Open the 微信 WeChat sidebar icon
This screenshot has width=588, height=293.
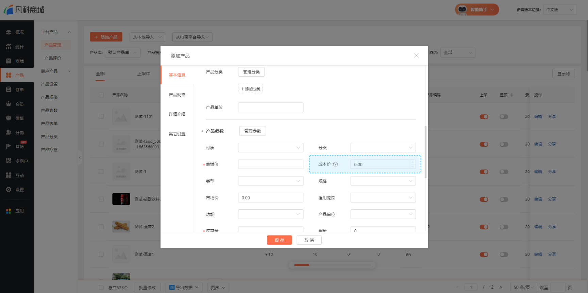pos(9,118)
